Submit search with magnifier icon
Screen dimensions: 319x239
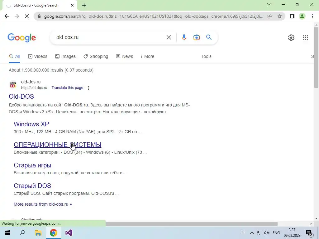209,37
